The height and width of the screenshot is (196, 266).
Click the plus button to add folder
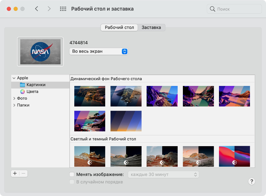15,173
